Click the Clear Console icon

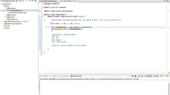139,76
